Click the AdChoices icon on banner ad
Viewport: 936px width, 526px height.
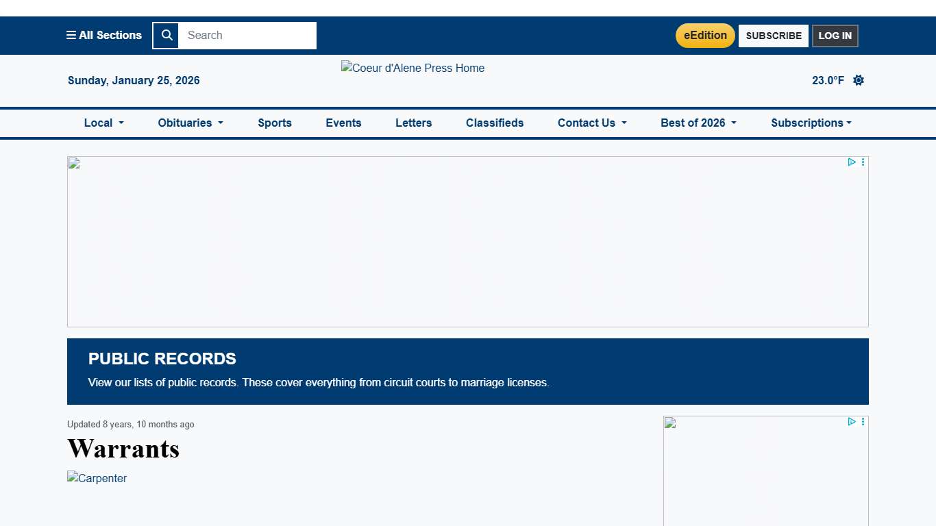(851, 162)
